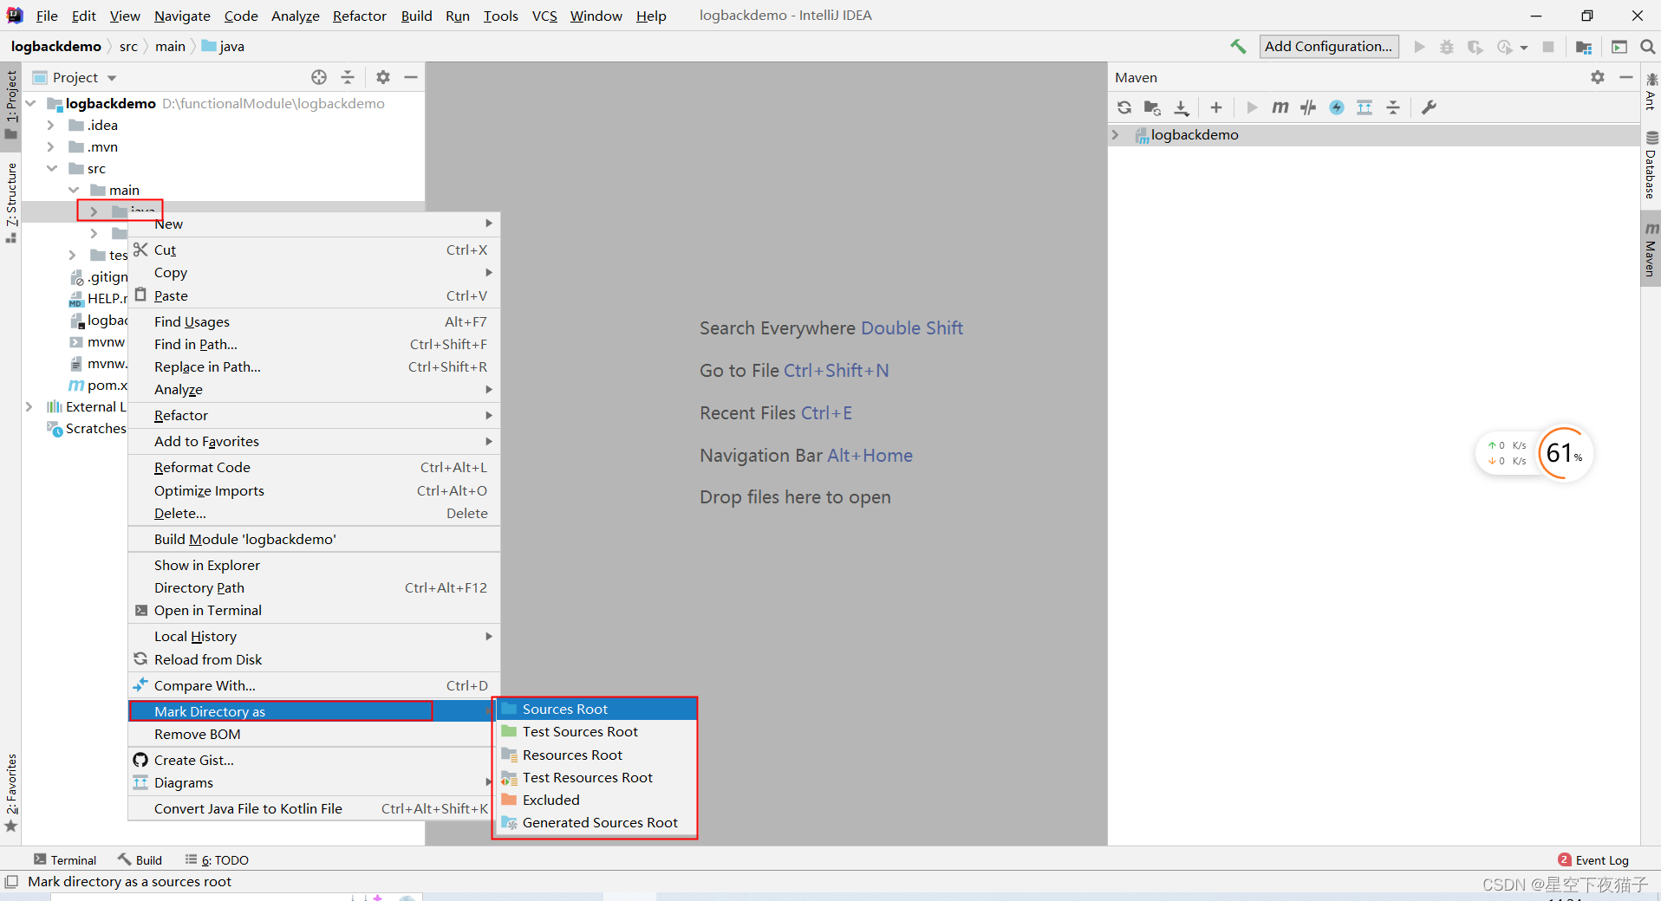Open Maven Settings wrench icon

1429,107
